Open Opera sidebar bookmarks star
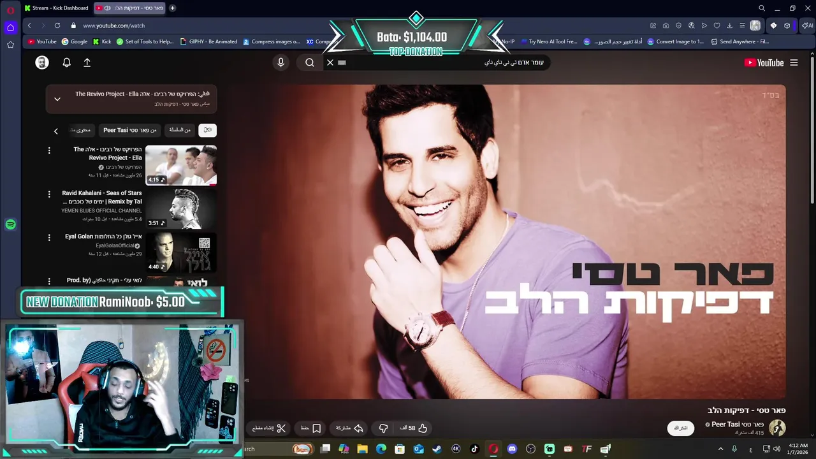Screen dimensions: 816x459 point(10,45)
